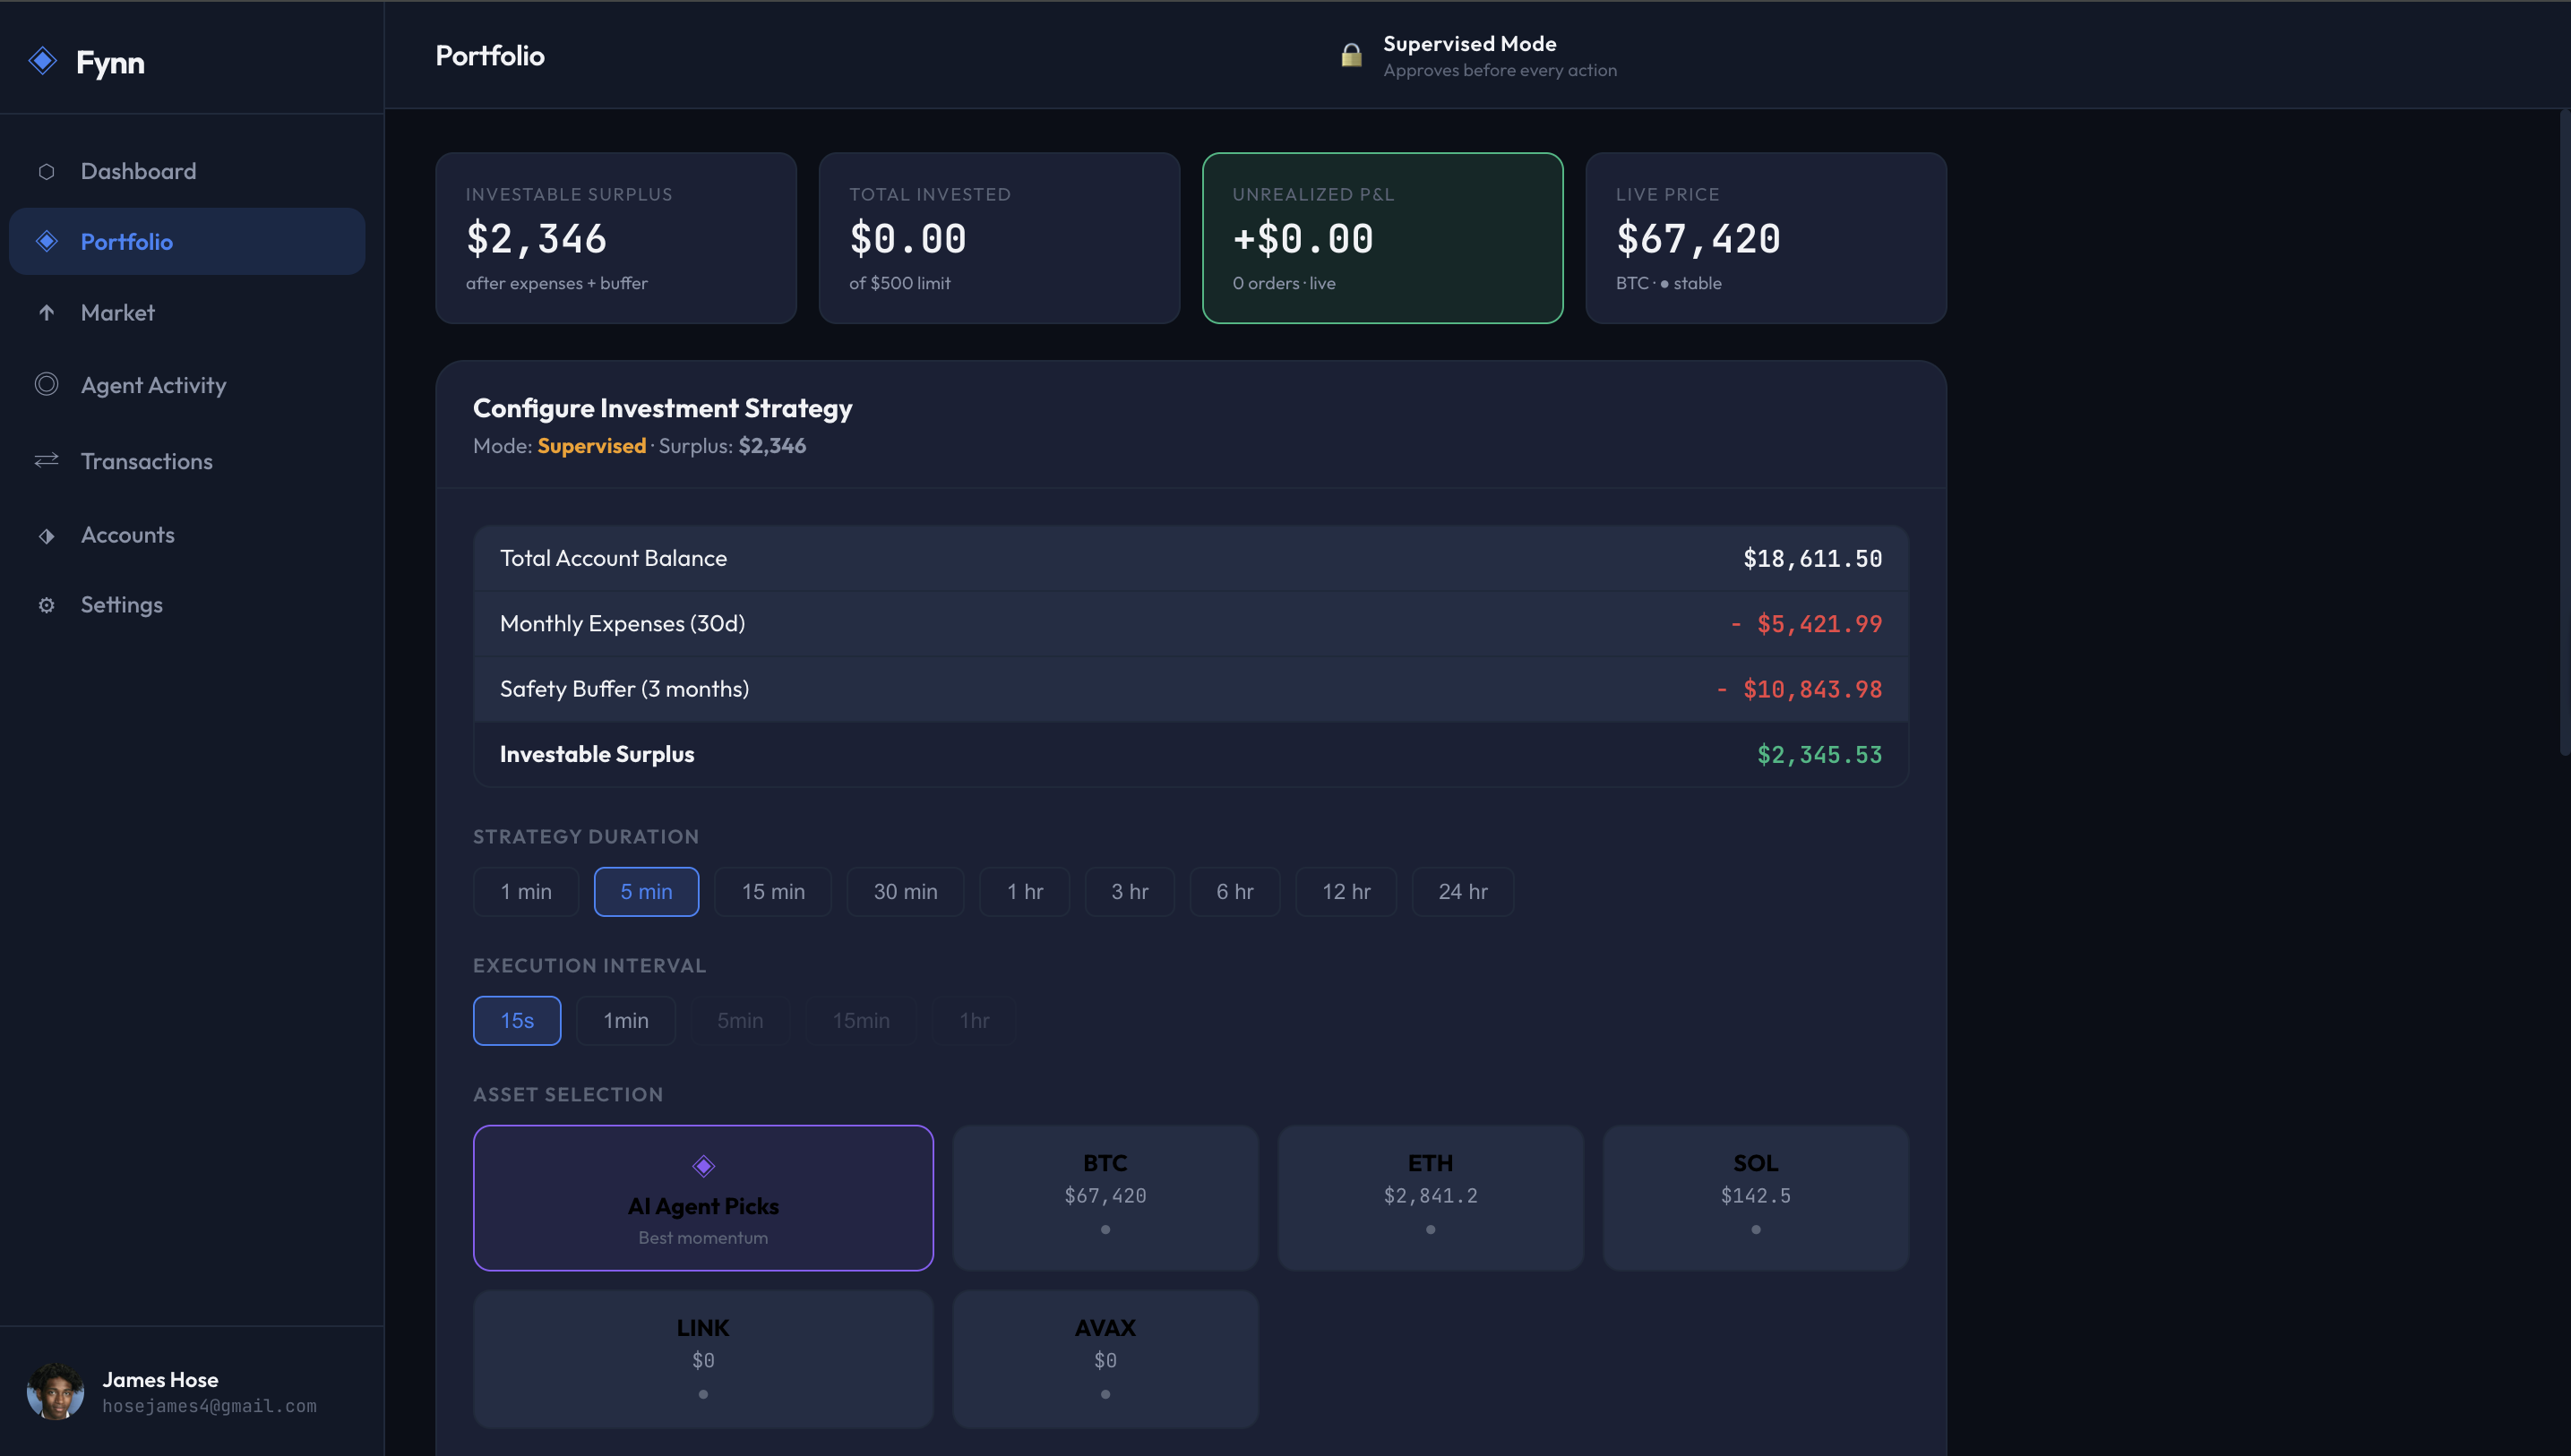Click the Unrealized P&L summary card
Viewport: 2571px width, 1456px height.
pyautogui.click(x=1381, y=238)
